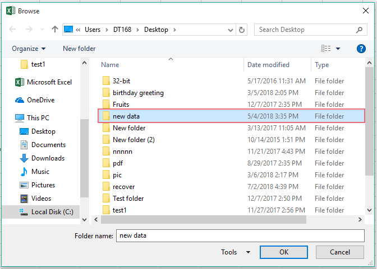Click the Desktop breadcrumb segment
Image resolution: width=377 pixels, height=269 pixels.
pyautogui.click(x=156, y=30)
